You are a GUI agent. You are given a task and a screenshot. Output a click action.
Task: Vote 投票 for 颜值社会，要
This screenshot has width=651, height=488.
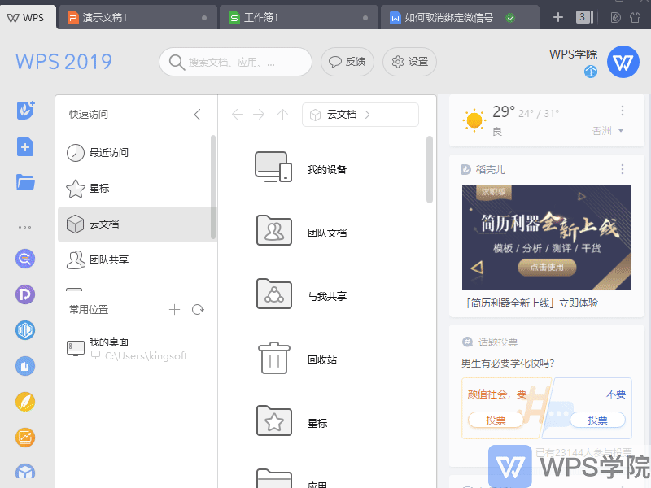[x=496, y=420]
